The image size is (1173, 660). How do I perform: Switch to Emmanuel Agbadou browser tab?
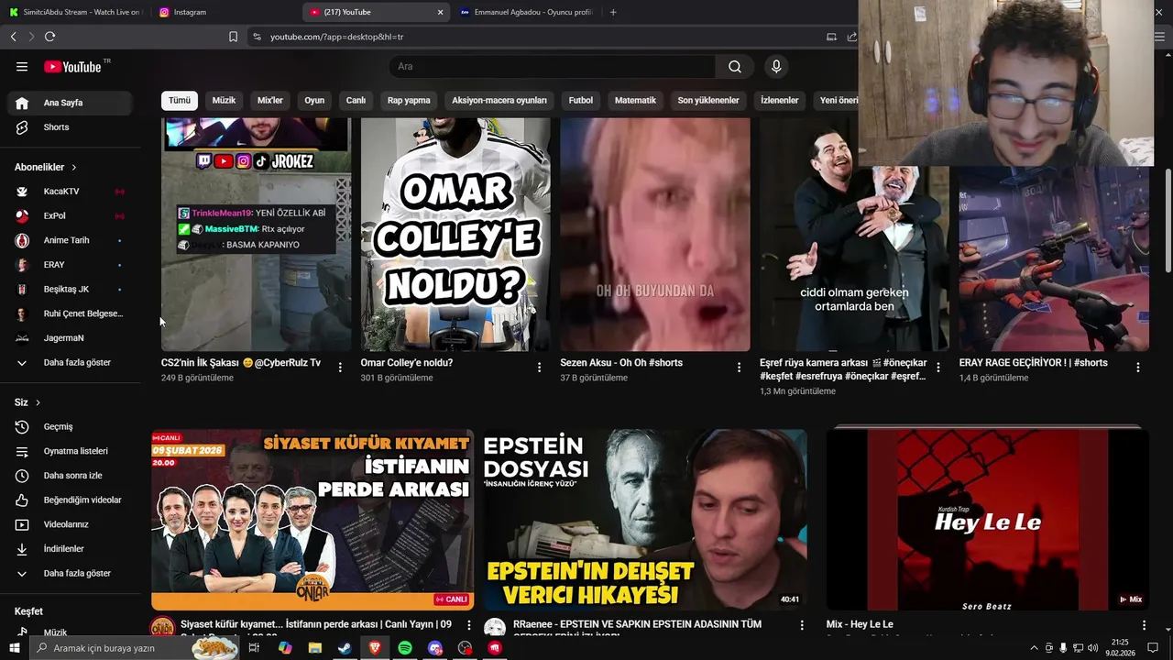527,12
